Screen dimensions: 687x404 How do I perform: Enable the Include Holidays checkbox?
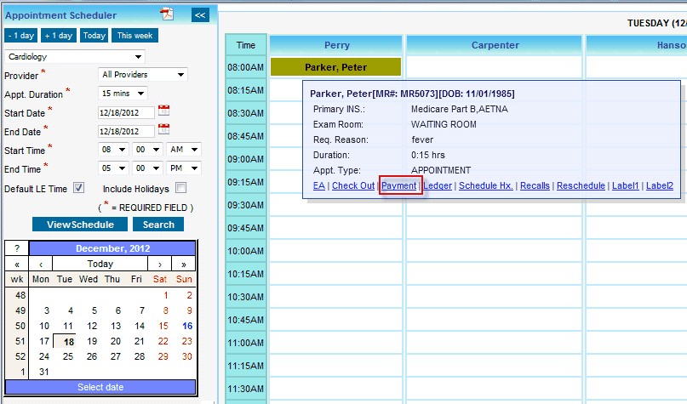(x=180, y=188)
